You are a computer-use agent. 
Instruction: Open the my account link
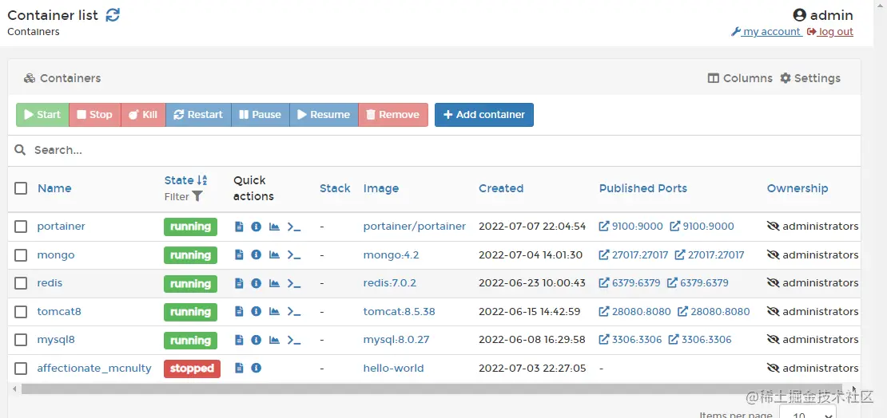pos(766,32)
